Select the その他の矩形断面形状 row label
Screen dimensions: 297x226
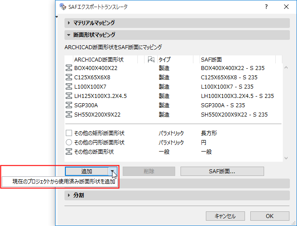(x=99, y=133)
